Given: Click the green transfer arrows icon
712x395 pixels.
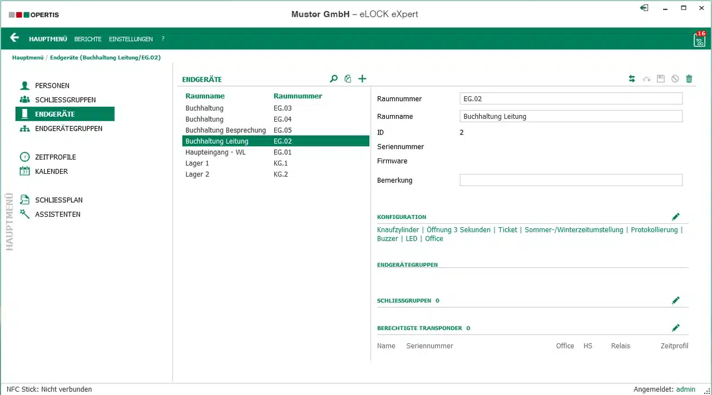Looking at the screenshot, I should tap(632, 79).
